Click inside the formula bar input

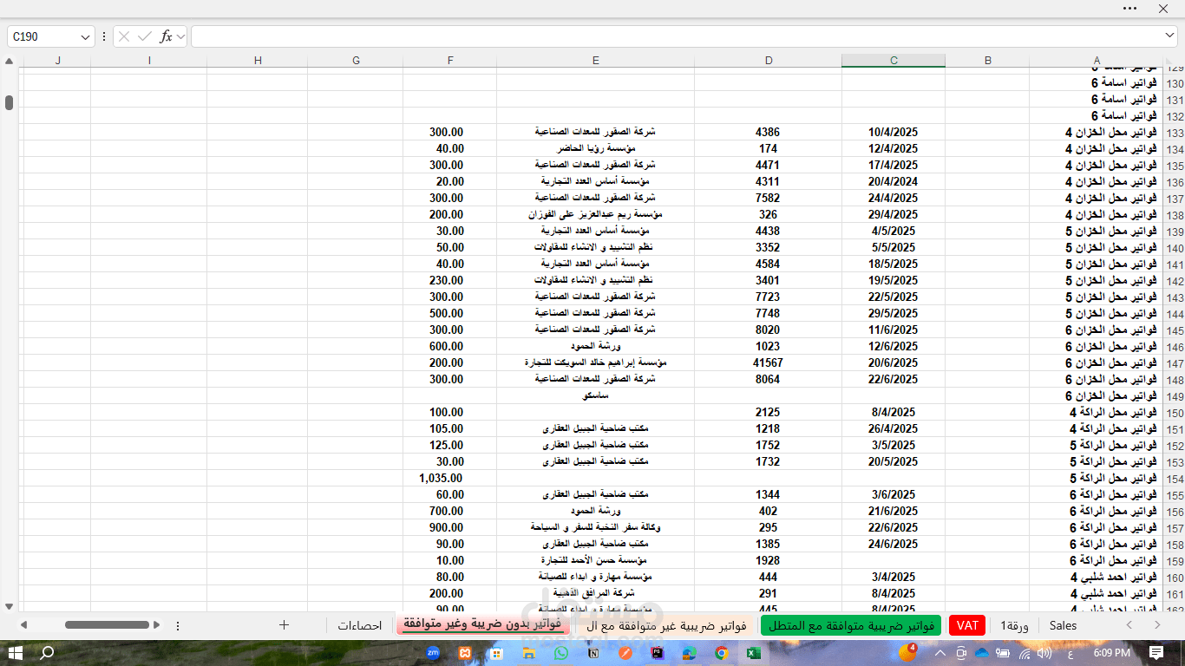click(x=676, y=36)
